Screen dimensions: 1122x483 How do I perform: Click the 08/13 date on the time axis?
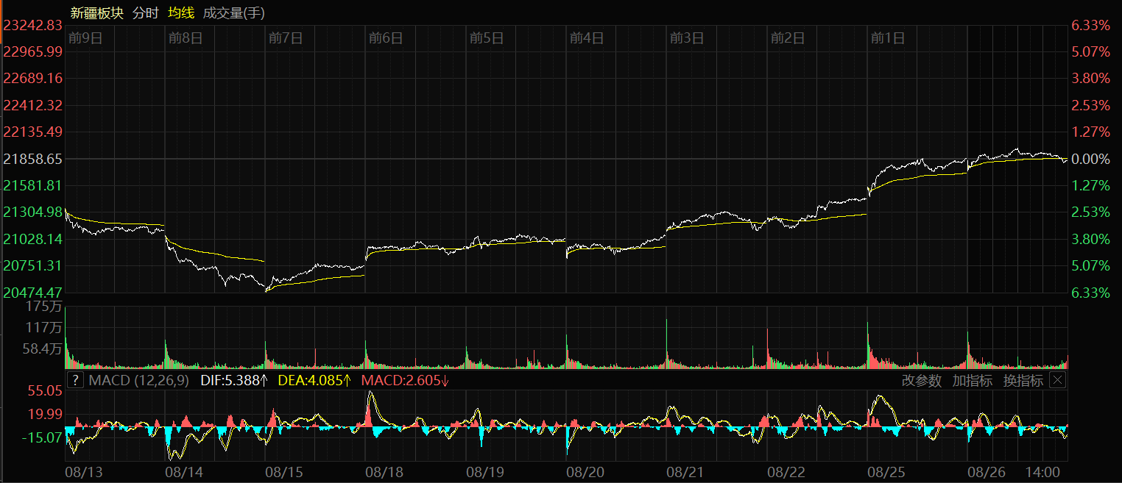tap(82, 471)
